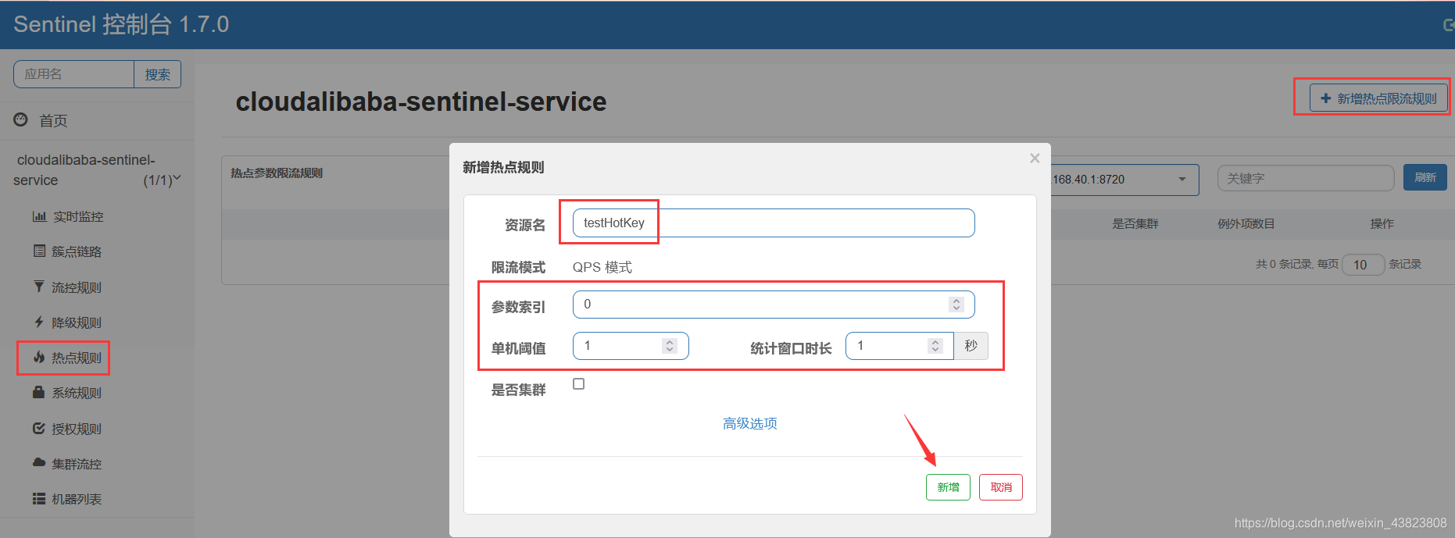
Task: Open 机器列表 menu item
Action: pos(77,499)
